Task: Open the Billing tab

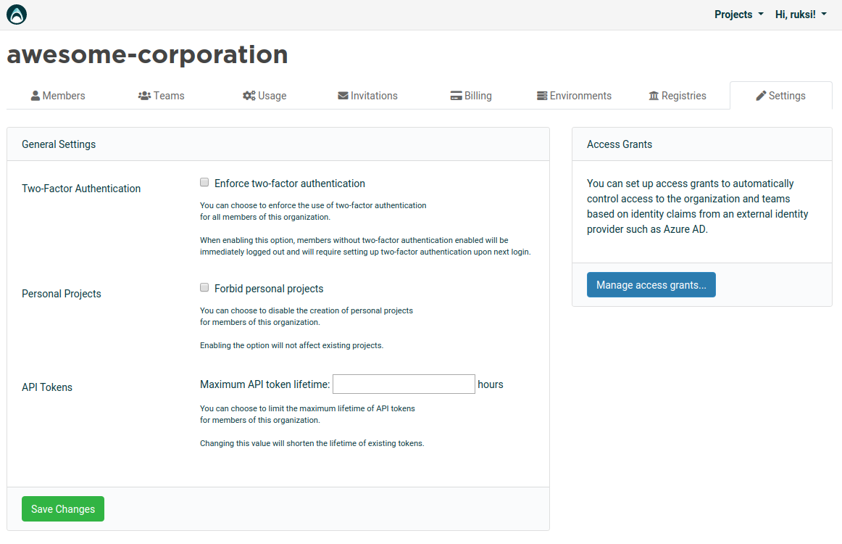Action: coord(471,96)
